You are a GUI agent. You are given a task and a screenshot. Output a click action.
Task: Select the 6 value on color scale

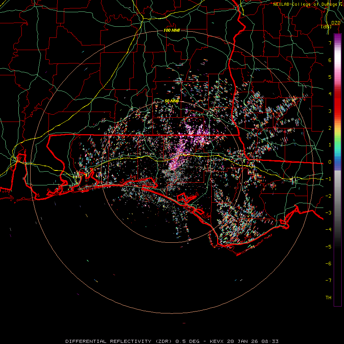(x=330, y=60)
